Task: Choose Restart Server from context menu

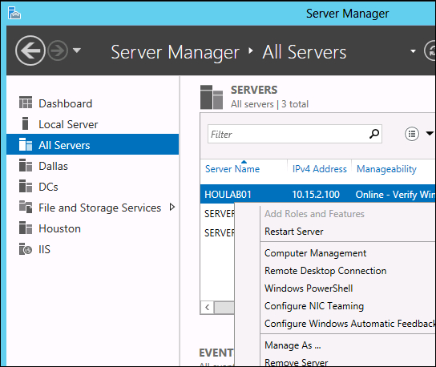Action: [294, 232]
